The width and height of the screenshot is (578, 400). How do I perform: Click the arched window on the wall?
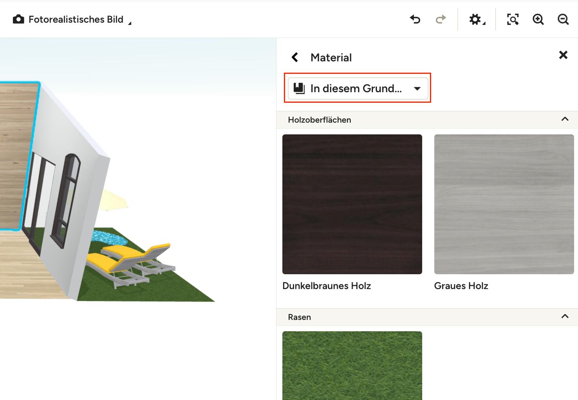tap(66, 200)
